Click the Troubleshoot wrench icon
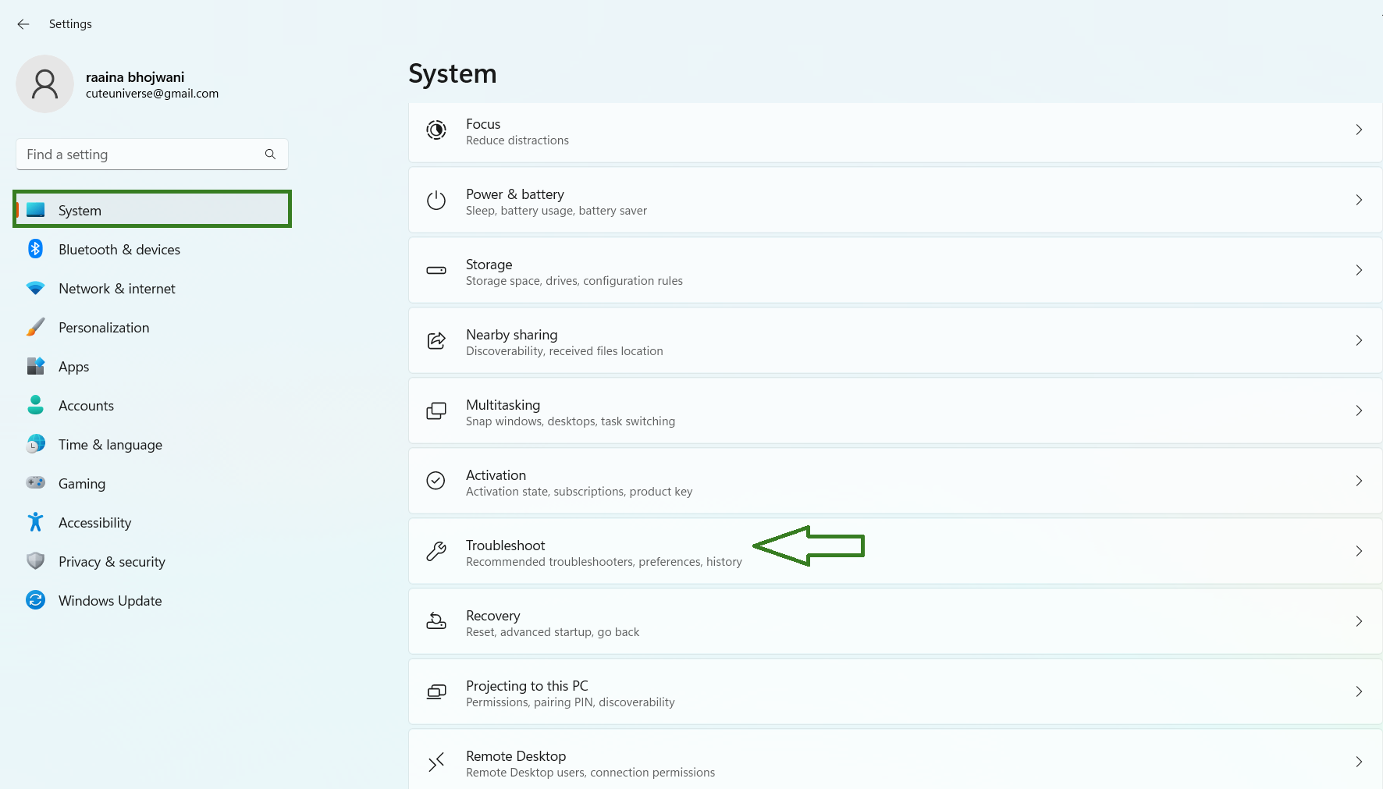 tap(436, 552)
